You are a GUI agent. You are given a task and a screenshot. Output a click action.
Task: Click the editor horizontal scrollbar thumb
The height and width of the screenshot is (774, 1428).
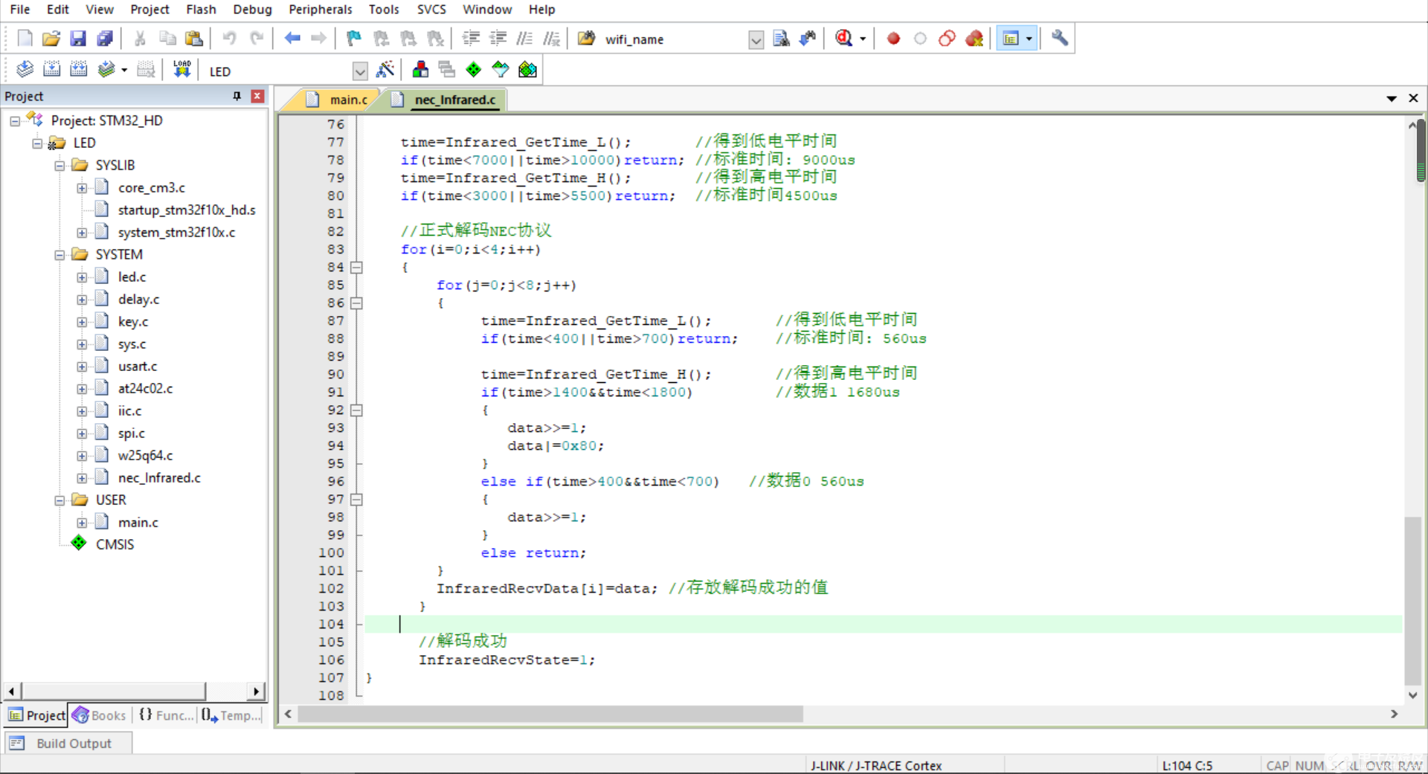pyautogui.click(x=550, y=714)
